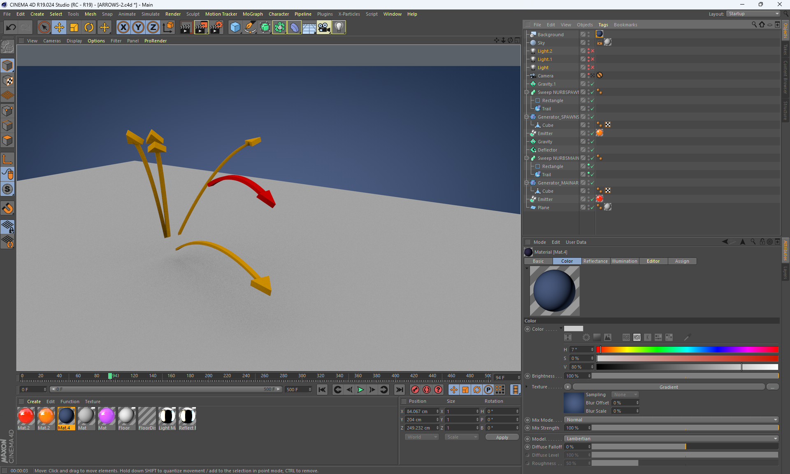
Task: Toggle Light.2 object enable checkmark
Action: (592, 51)
